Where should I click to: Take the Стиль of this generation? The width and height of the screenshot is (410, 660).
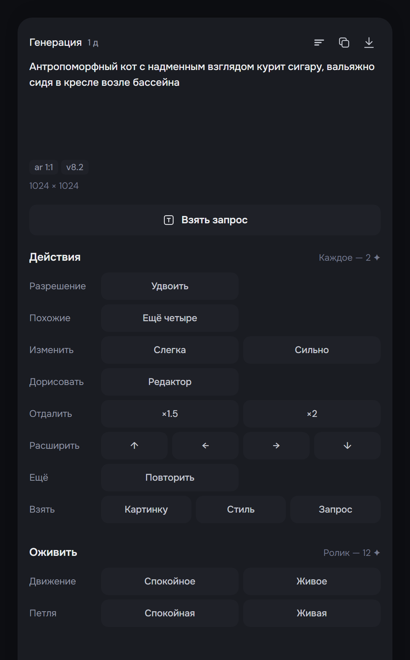241,509
